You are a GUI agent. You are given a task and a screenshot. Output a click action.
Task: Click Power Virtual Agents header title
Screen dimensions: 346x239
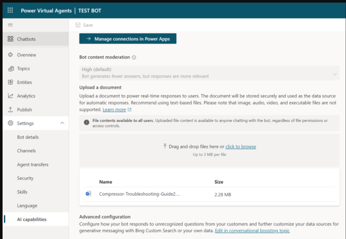pyautogui.click(x=46, y=11)
